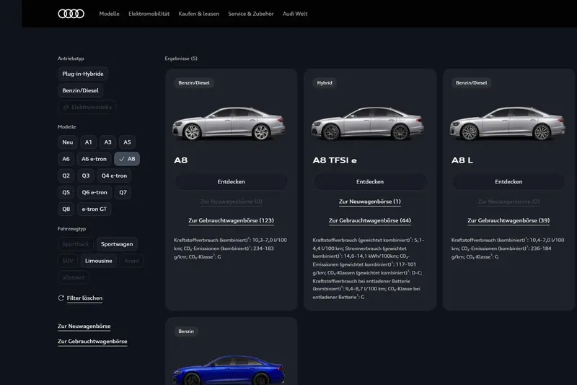The height and width of the screenshot is (385, 577).
Task: Open the Kaufen & leasen menu
Action: (x=198, y=14)
